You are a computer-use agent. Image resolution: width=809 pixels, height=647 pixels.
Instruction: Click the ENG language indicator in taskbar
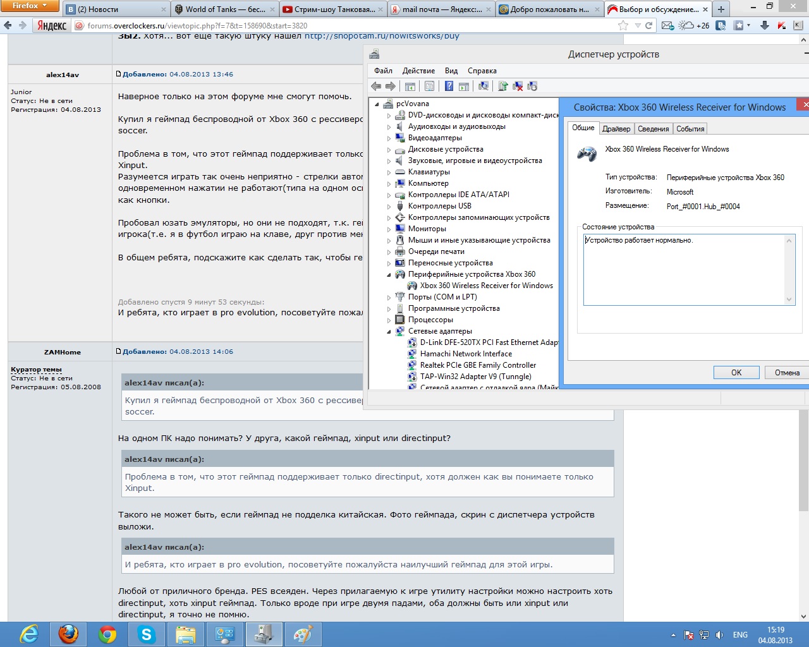(740, 635)
